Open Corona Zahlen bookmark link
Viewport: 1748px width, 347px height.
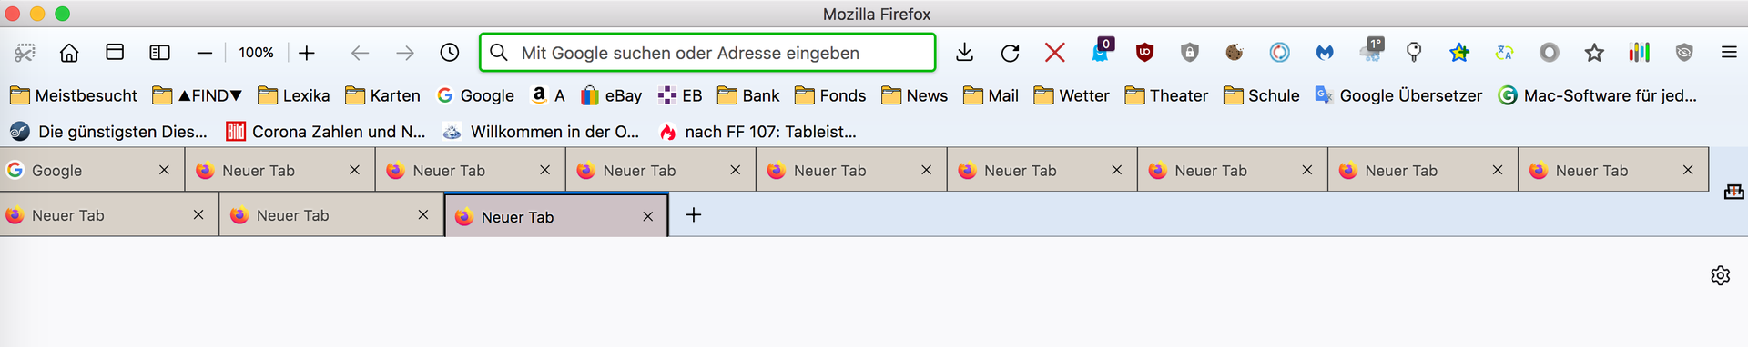(327, 132)
